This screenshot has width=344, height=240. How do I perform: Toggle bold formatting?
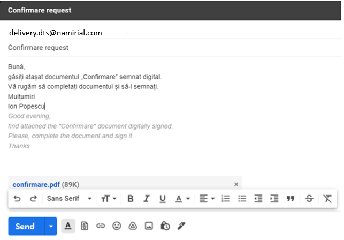(x=131, y=198)
